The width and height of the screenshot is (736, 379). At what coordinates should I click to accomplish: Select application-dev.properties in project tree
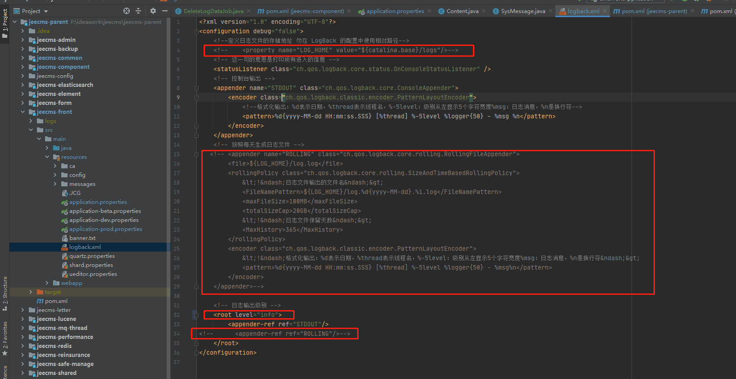pos(104,220)
